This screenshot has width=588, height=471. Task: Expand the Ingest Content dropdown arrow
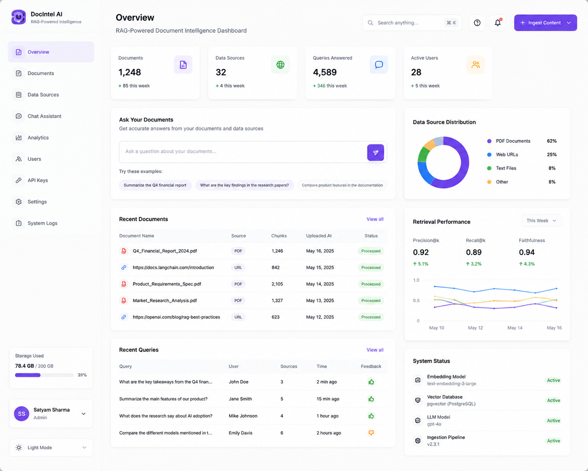(x=569, y=23)
